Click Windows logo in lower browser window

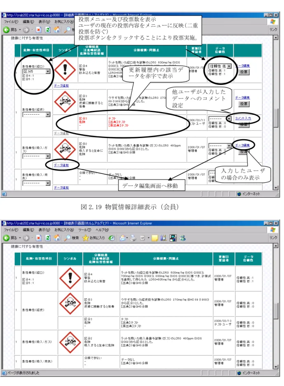(273, 229)
